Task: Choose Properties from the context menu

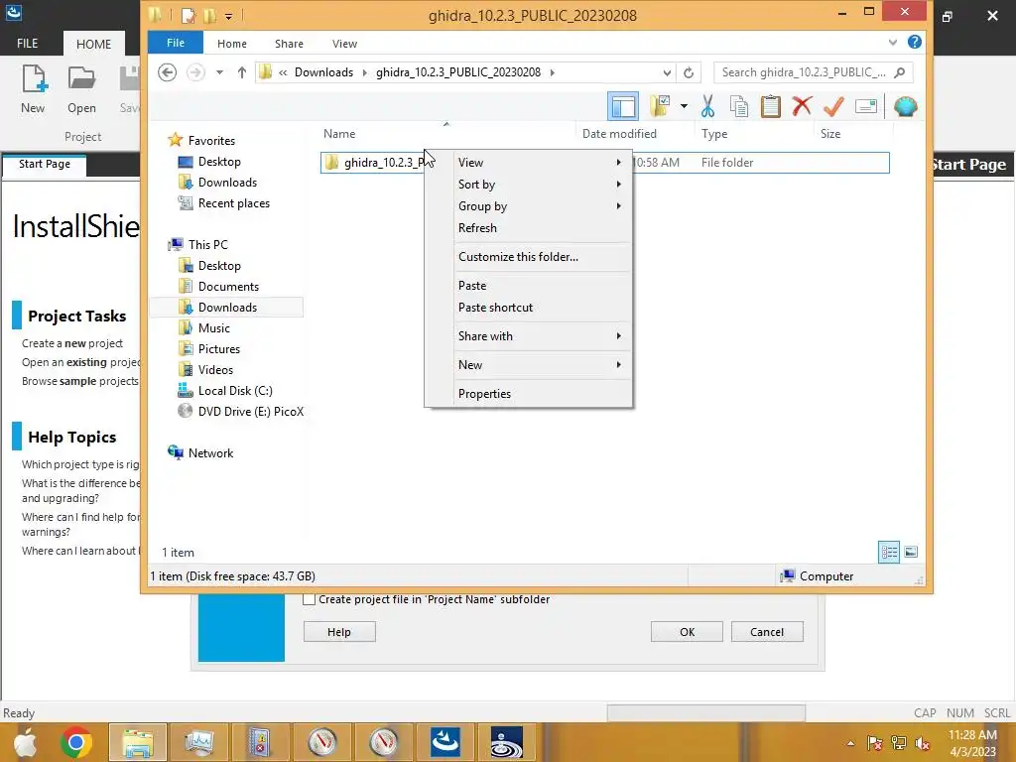Action: (528, 394)
